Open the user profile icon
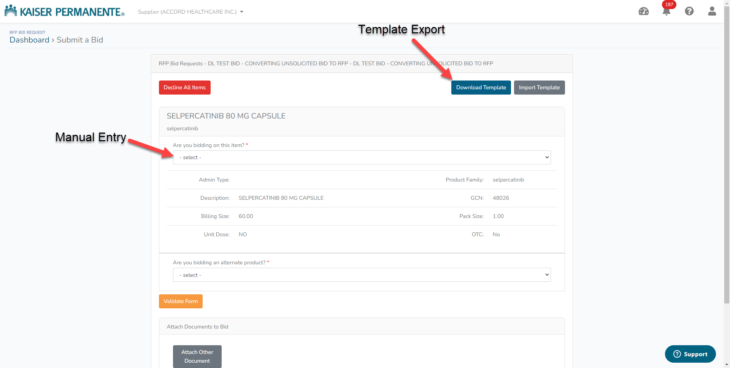730x368 pixels. pyautogui.click(x=712, y=11)
